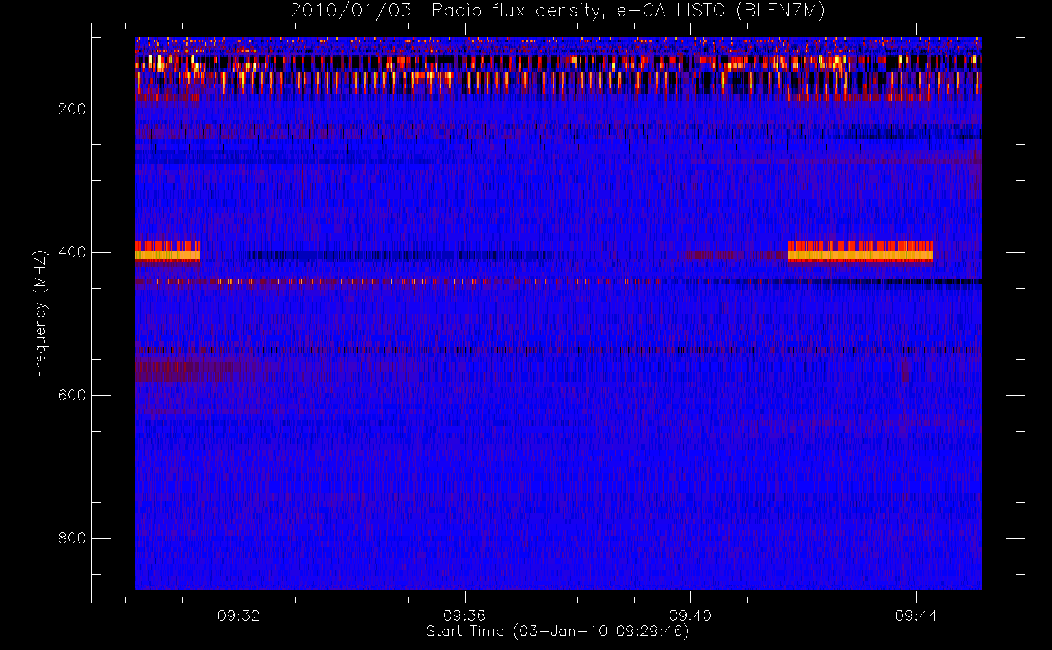1052x650 pixels.
Task: Click the 09:36 time tick label
Action: pyautogui.click(x=464, y=616)
